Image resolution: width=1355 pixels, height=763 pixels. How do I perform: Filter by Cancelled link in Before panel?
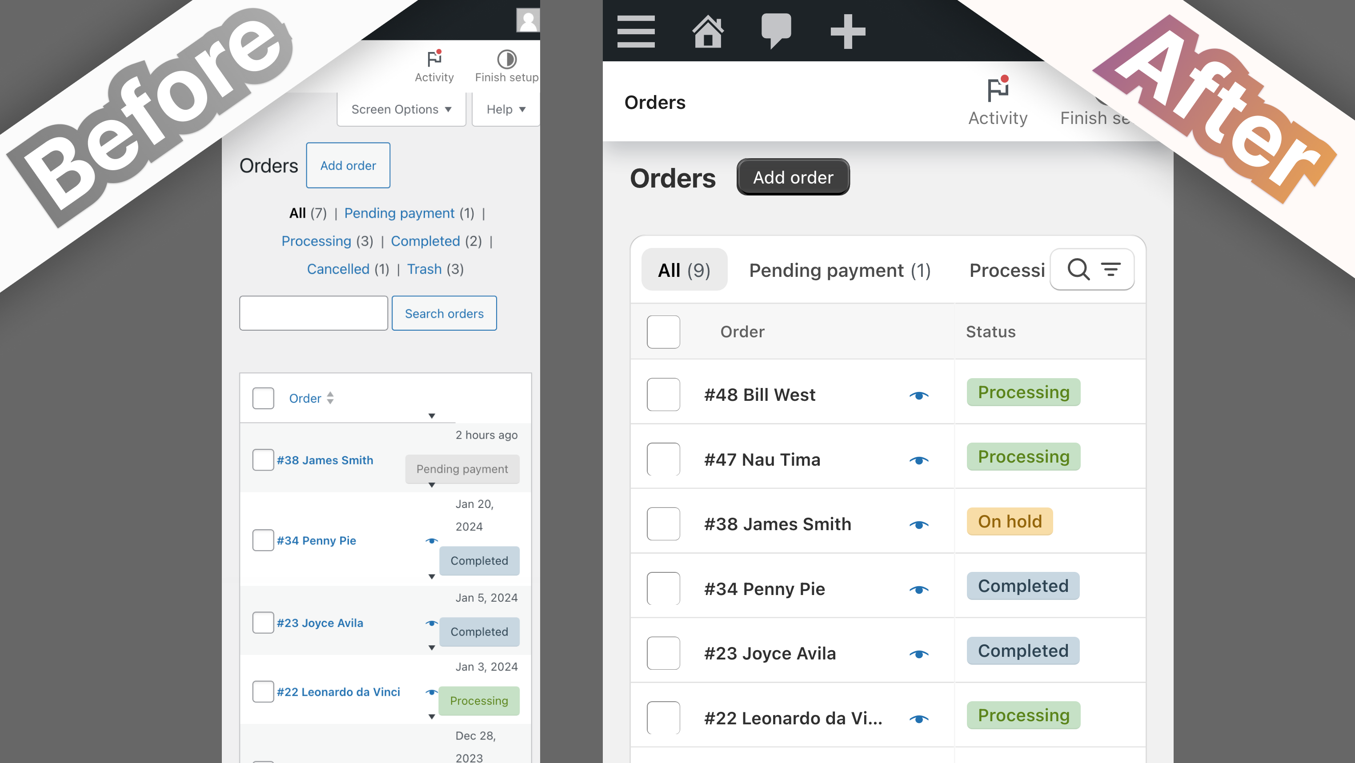point(338,269)
